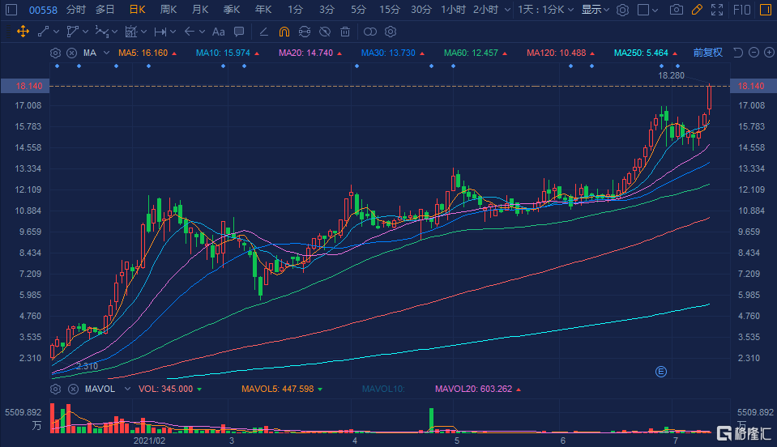777x447 pixels.
Task: Switch to the 分时 intraday tab
Action: pos(75,10)
